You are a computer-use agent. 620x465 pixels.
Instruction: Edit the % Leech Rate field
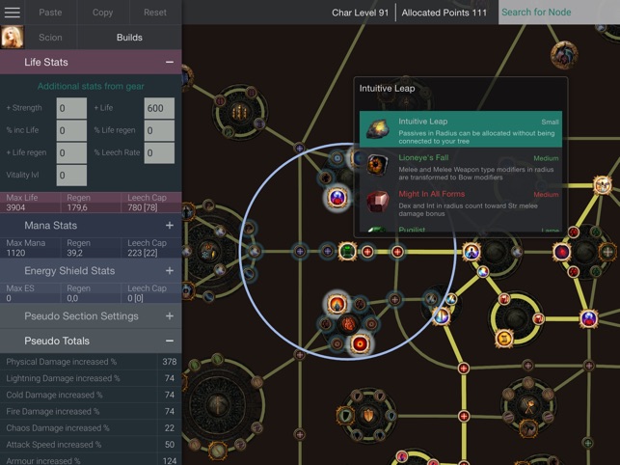click(x=159, y=153)
